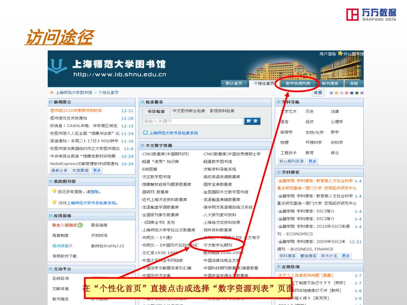Click the house icon before 上海师范大学书目检索系统
This screenshot has width=407, height=305.
pos(145,133)
